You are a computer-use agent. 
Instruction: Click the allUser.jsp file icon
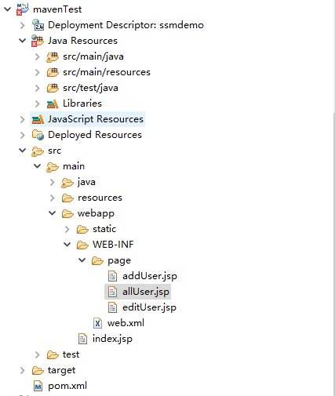click(x=112, y=292)
